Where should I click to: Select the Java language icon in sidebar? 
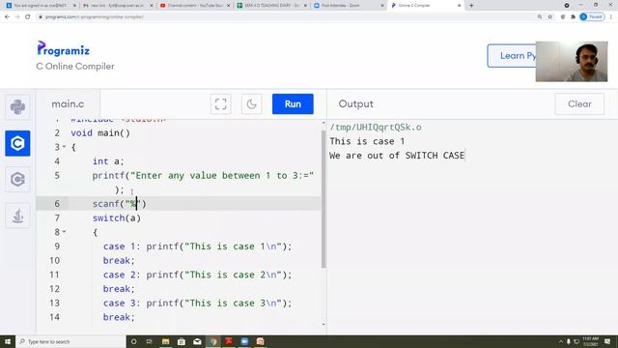(x=17, y=216)
